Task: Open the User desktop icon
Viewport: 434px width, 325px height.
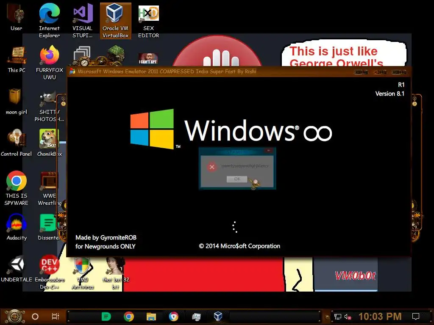Action: pos(16,18)
